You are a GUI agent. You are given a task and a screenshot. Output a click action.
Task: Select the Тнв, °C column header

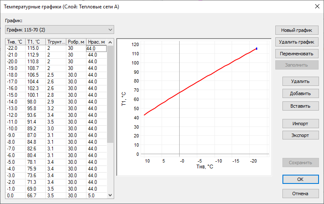14,42
